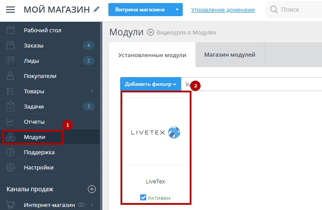This screenshot has height=210, width=322.
Task: Click the LiveTex module name
Action: (x=155, y=181)
